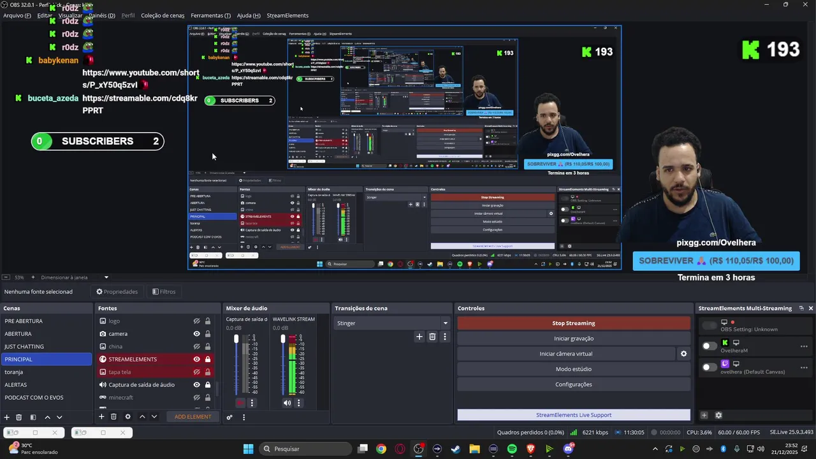Show the logo source
This screenshot has height=459, width=816.
coord(197,321)
